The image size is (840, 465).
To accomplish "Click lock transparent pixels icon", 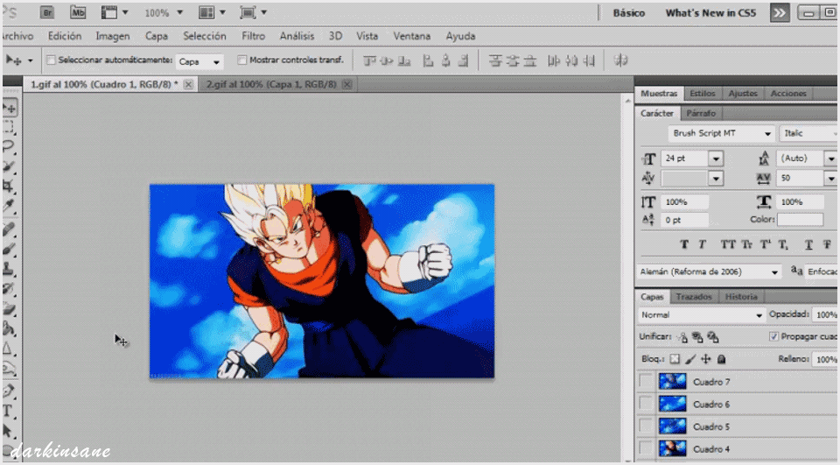I will click(x=675, y=359).
